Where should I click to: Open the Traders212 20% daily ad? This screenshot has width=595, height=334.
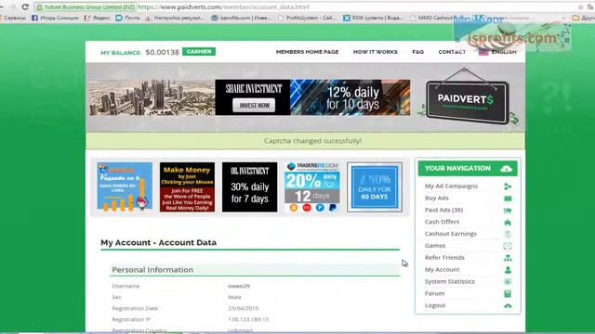tap(312, 187)
